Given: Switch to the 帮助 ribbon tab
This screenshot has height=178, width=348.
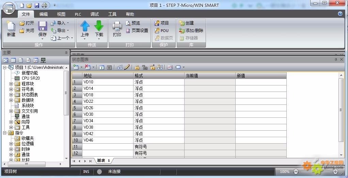Looking at the screenshot, I should coord(130,14).
